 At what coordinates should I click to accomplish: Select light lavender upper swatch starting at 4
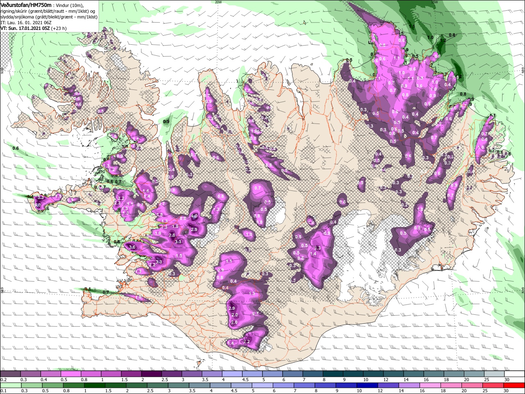(232, 374)
